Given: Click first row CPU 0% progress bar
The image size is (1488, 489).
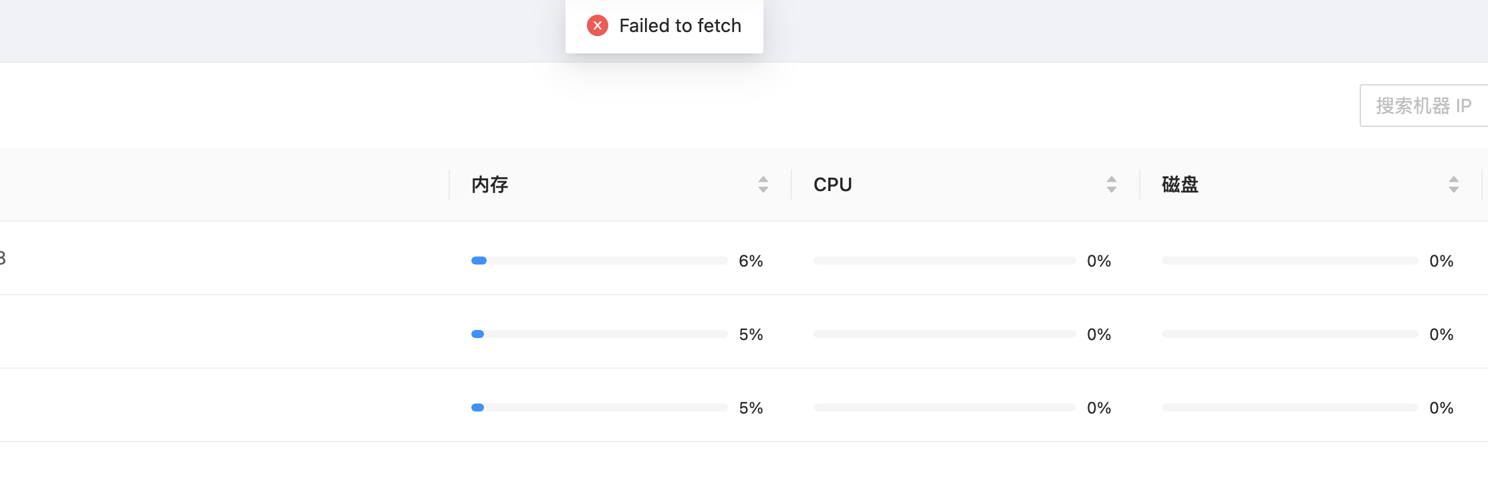Looking at the screenshot, I should (945, 261).
